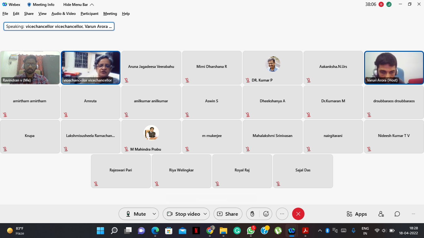Open the weather widget showing 83°F Haze
Image resolution: width=424 pixels, height=238 pixels.
[x=16, y=231]
